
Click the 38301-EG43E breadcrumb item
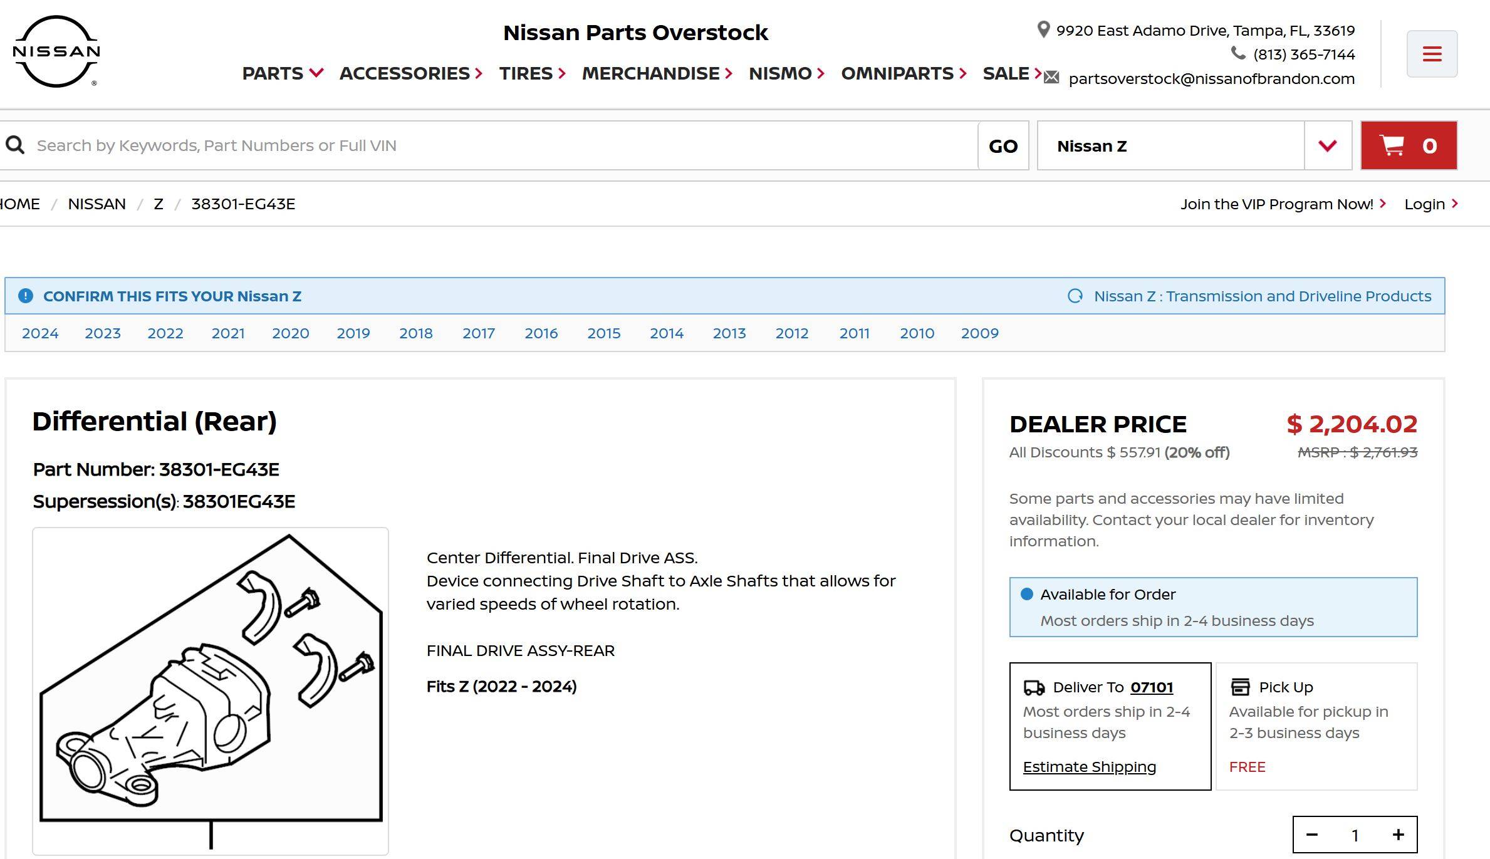[243, 204]
